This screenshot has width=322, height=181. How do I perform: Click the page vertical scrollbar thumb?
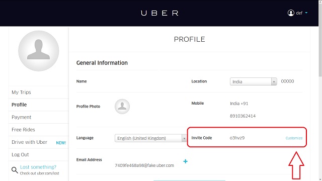320,39
